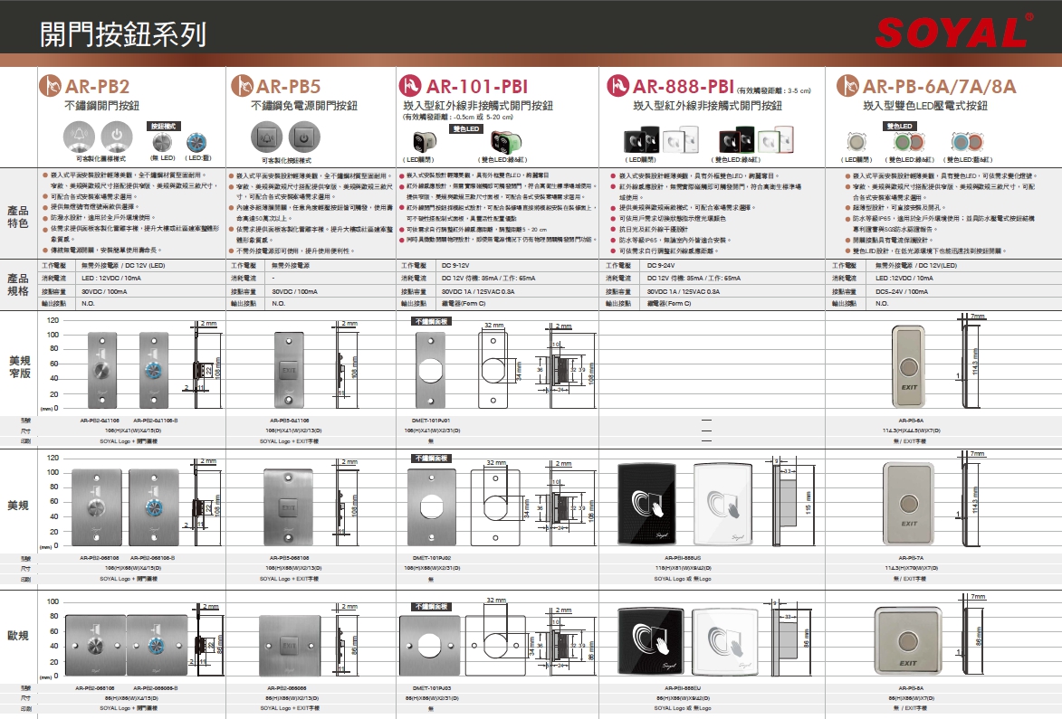Click the hand-press icon beside AR-PB-6A/7A/8A

point(848,85)
